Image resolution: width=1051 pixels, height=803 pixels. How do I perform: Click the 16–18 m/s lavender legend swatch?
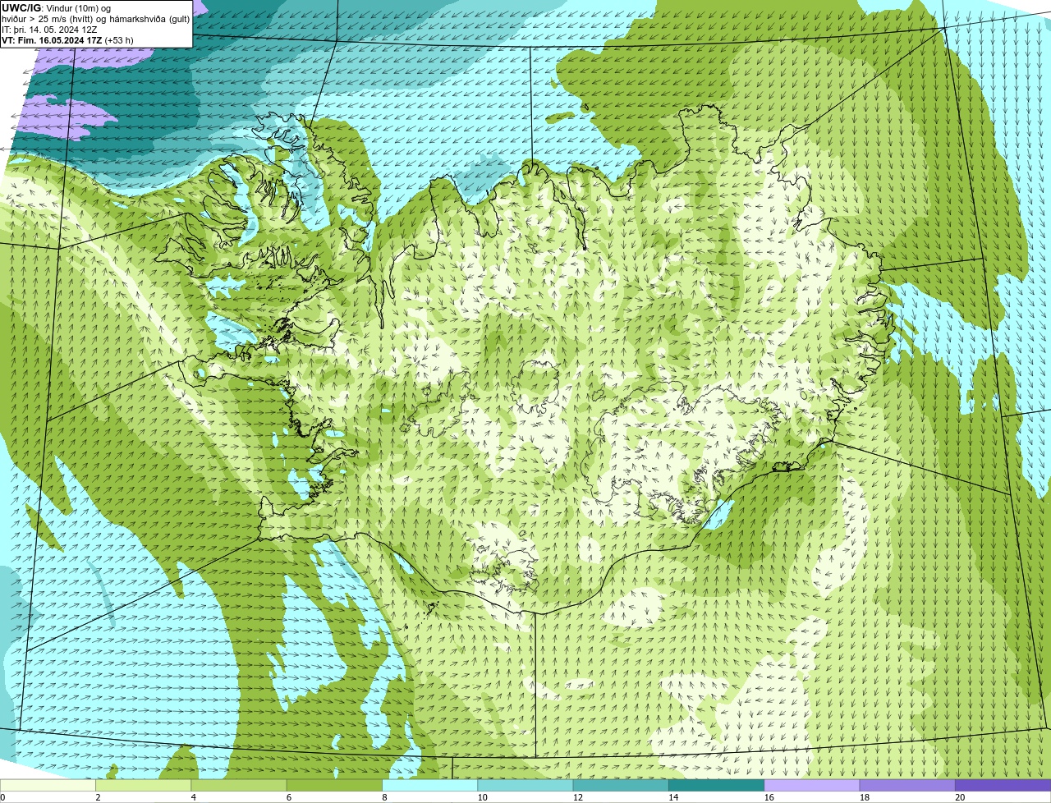point(812,785)
